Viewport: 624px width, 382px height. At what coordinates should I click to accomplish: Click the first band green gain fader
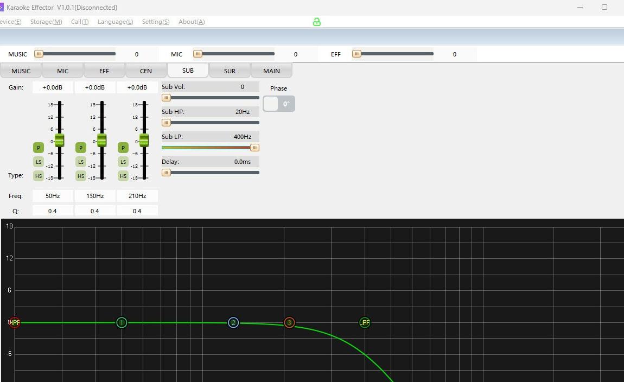pos(59,141)
